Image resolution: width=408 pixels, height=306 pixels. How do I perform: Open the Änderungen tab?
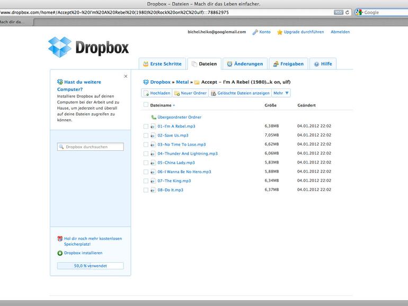tap(245, 64)
